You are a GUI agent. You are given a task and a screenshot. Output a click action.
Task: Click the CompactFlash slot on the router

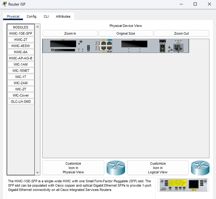coord(65,50)
